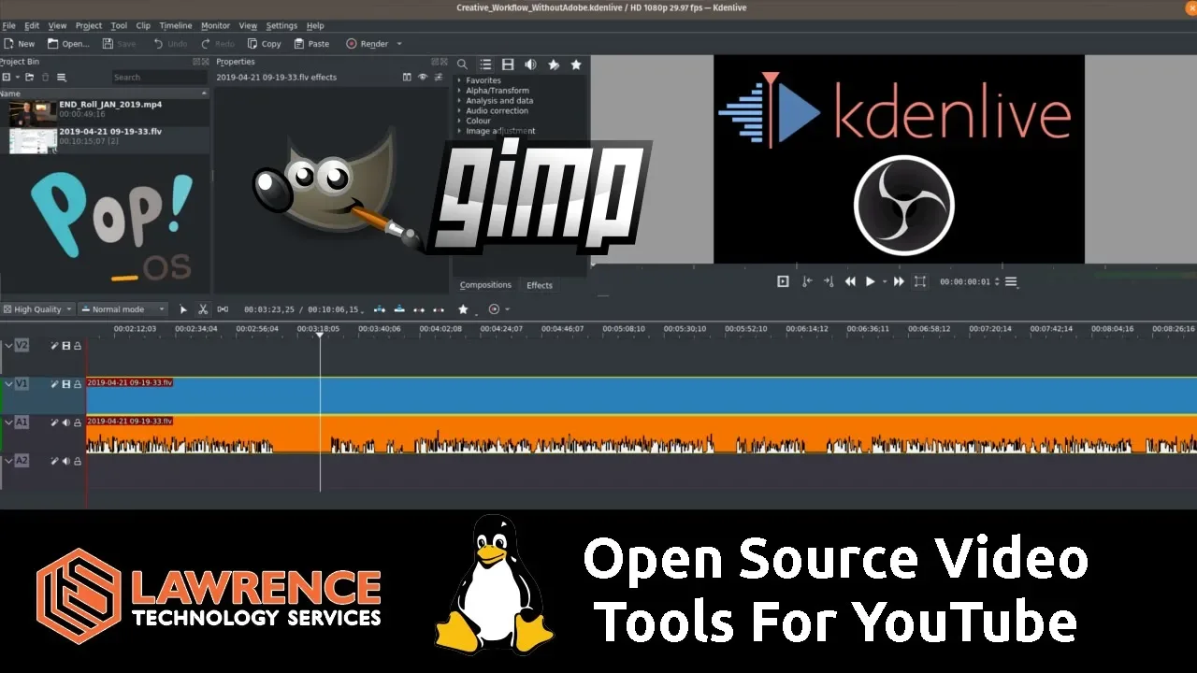Switch to the Effects tab

540,285
